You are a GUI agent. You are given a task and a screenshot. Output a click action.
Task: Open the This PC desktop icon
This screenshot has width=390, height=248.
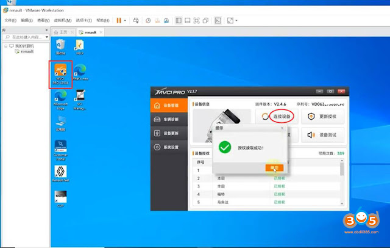click(60, 123)
